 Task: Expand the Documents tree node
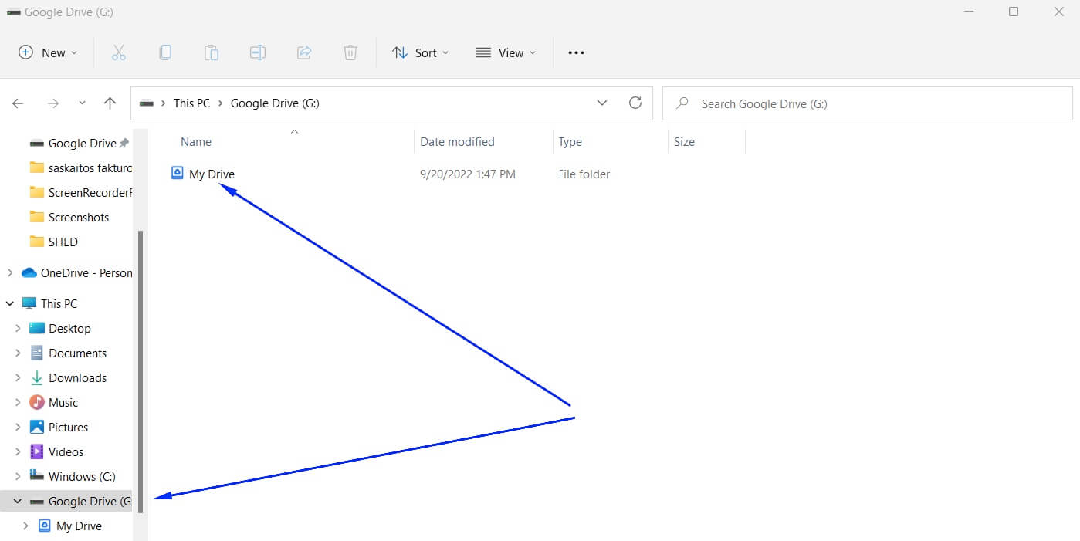(x=18, y=353)
